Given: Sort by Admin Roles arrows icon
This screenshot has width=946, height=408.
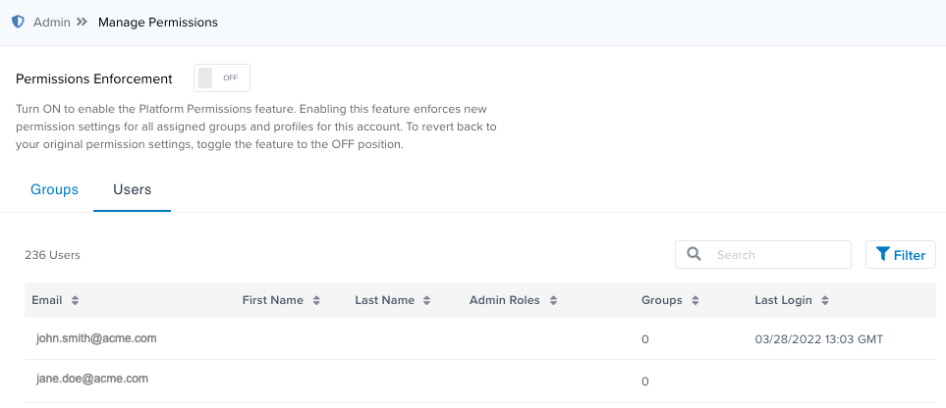Looking at the screenshot, I should coord(552,301).
